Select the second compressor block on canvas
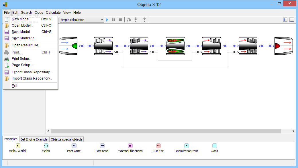The image size is (298, 168). tap(139, 46)
